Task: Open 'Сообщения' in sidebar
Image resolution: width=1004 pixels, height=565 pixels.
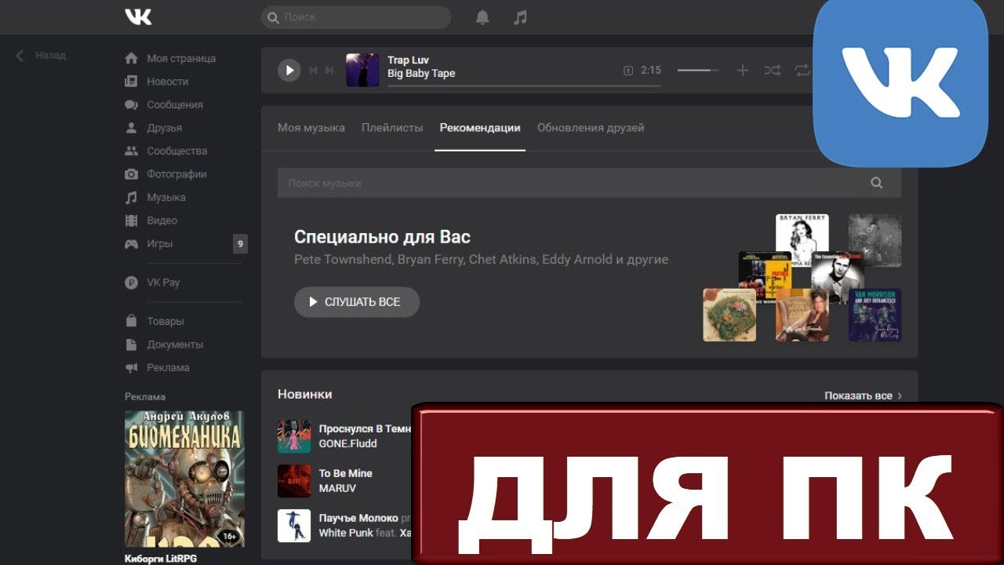Action: point(174,104)
